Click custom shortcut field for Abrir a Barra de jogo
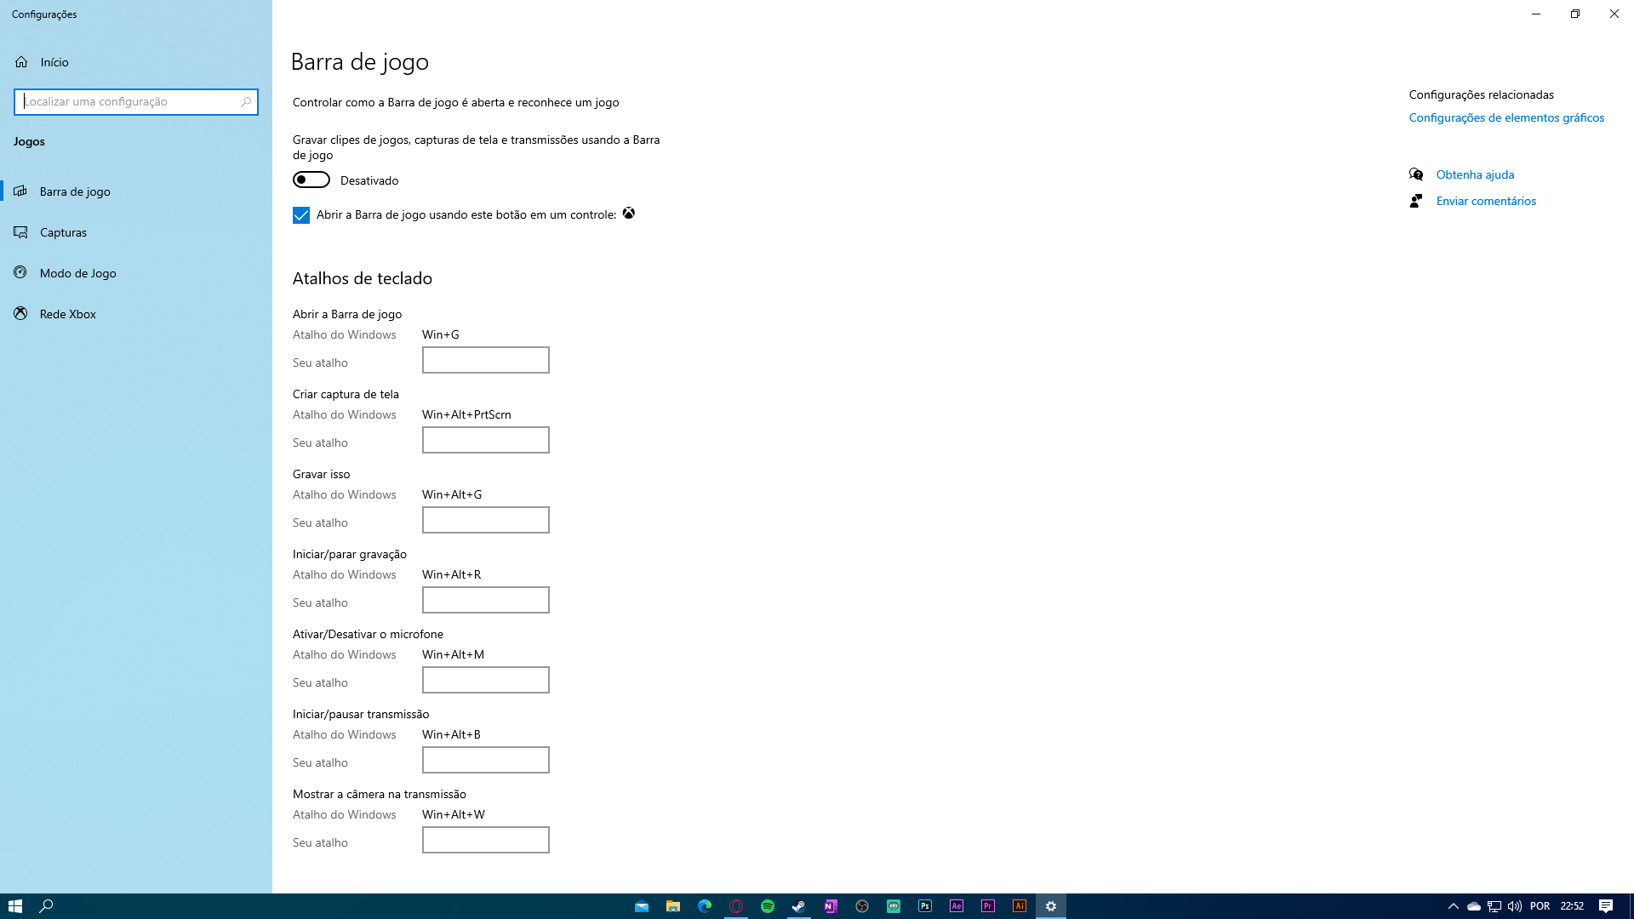This screenshot has height=919, width=1634. click(485, 360)
